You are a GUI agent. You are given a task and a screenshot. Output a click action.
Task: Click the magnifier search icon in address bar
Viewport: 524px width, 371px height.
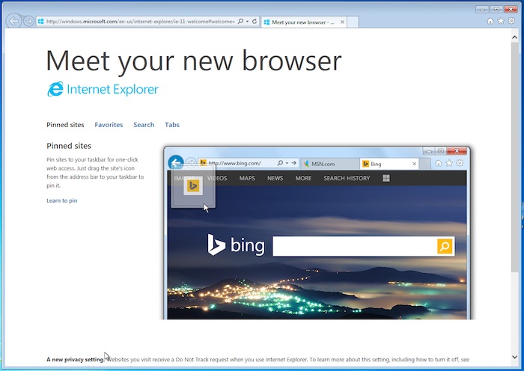240,22
